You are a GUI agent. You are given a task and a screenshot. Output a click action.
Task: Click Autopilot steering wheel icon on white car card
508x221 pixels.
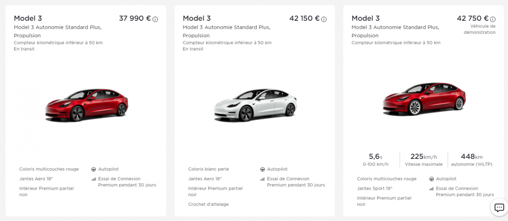pos(262,169)
